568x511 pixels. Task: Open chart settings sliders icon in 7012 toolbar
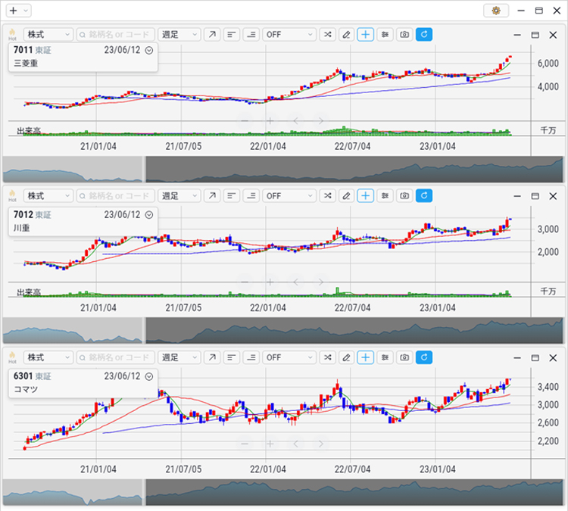click(385, 196)
